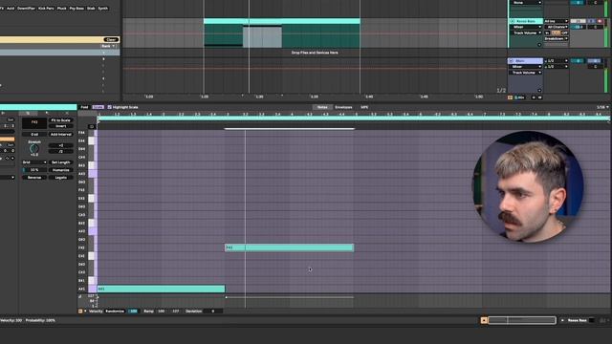
Task: Adjust the Stretch knob
Action: [34, 149]
